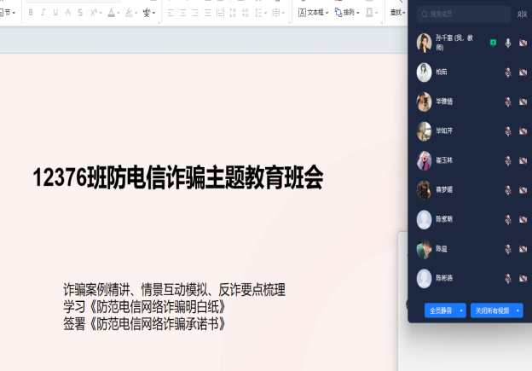Apply strikethrough formatting with the S icon

80,13
